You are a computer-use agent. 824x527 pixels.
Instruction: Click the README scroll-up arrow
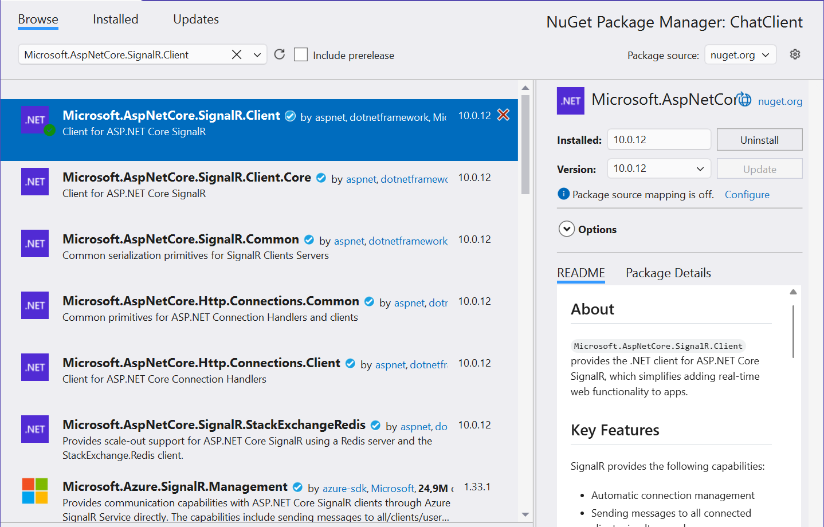pos(793,292)
